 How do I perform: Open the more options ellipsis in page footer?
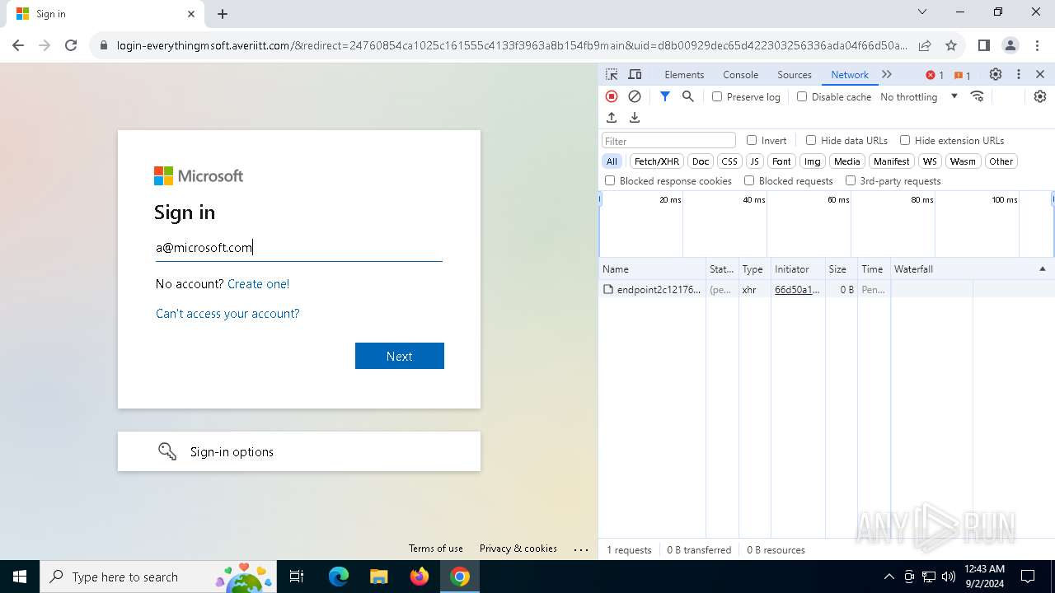pos(581,549)
